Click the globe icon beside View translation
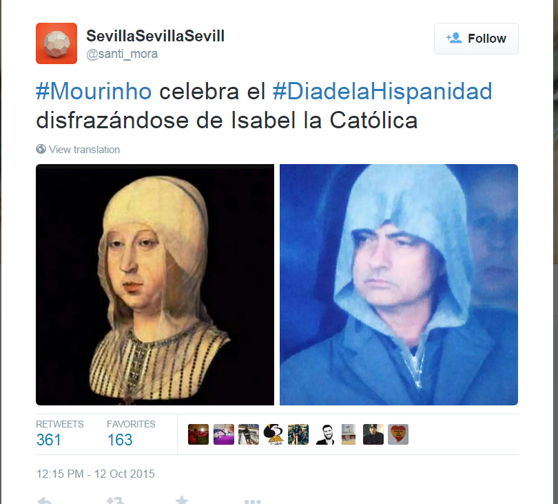 click(x=41, y=149)
